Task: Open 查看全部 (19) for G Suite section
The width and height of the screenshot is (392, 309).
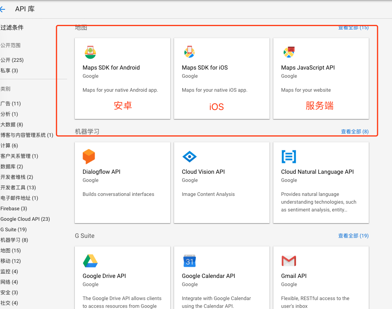Action: [x=353, y=236]
